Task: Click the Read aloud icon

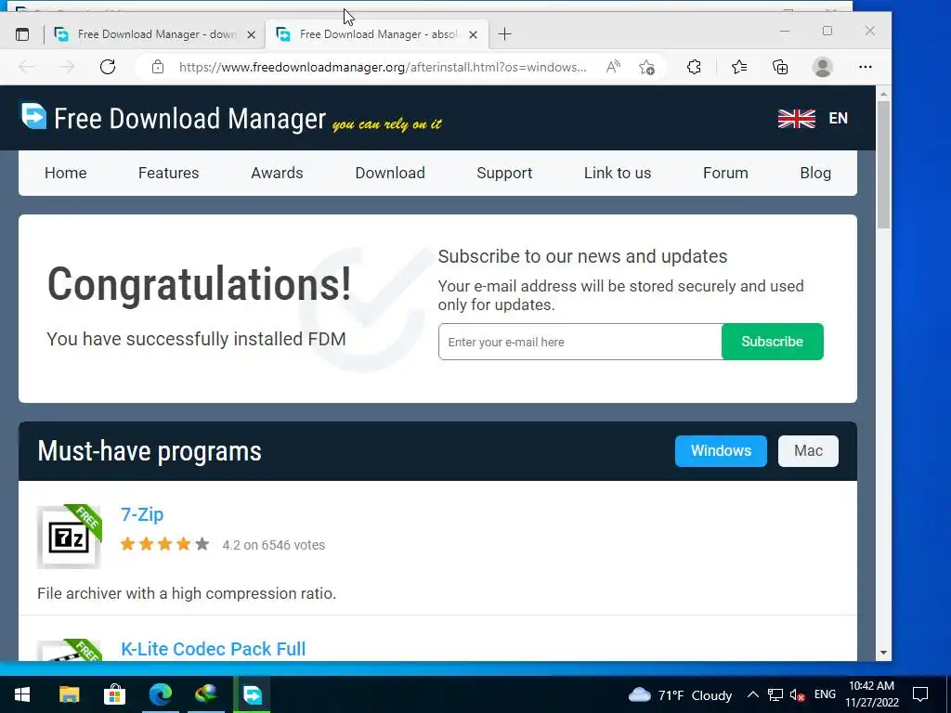Action: (613, 67)
